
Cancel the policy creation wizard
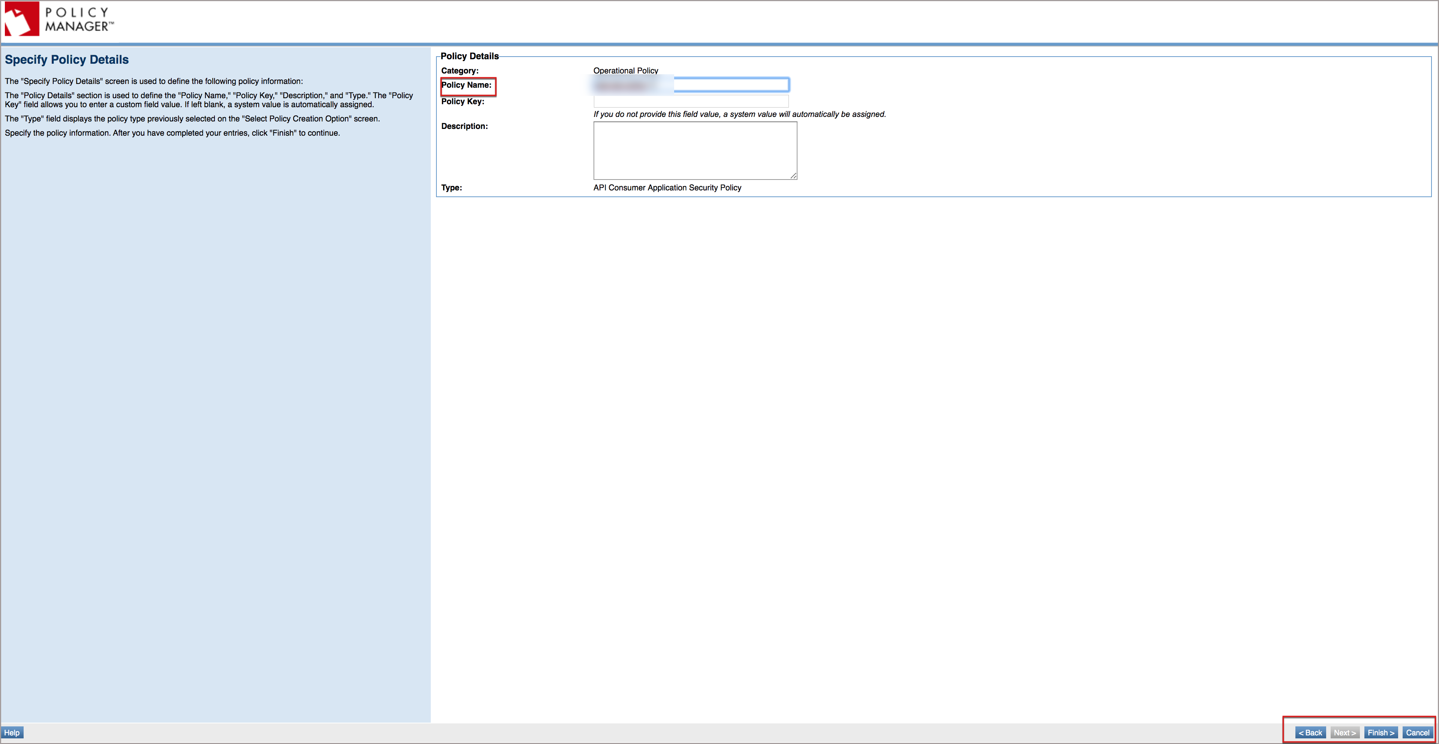[x=1417, y=733]
